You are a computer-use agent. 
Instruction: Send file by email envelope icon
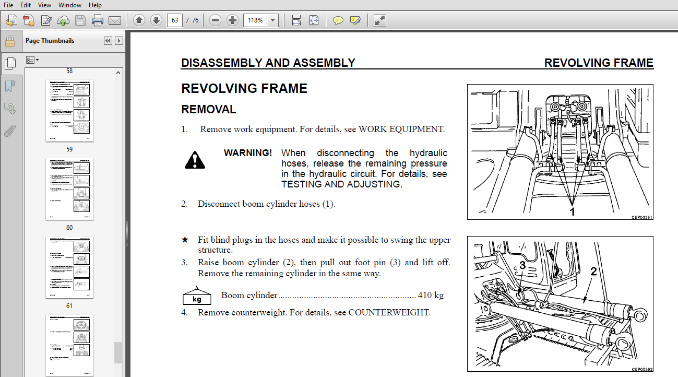coord(115,20)
